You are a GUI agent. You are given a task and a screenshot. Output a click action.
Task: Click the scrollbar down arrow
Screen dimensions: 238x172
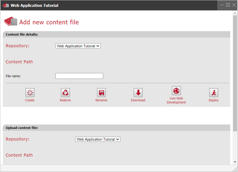click(235, 162)
